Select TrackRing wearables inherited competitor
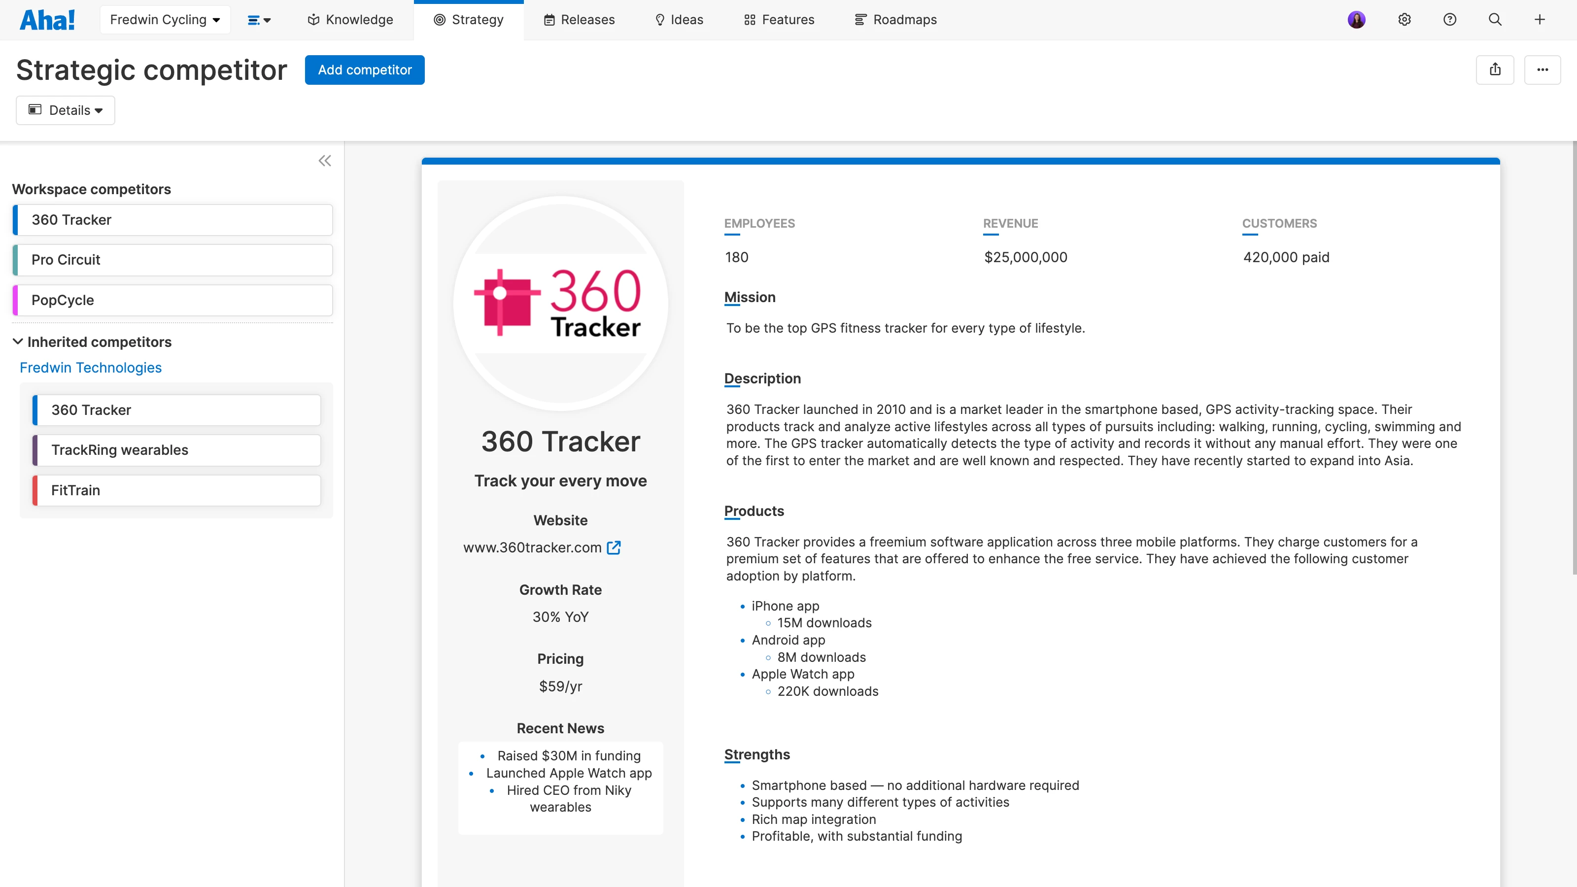This screenshot has height=887, width=1577. point(176,450)
